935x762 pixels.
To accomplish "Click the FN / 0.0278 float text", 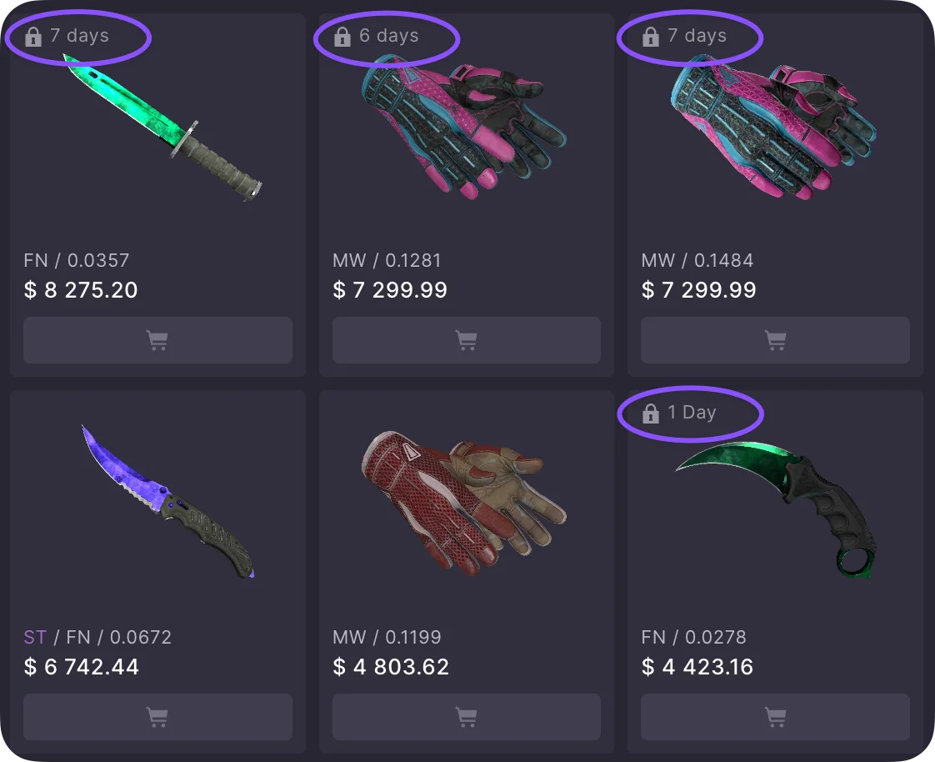I will click(693, 637).
